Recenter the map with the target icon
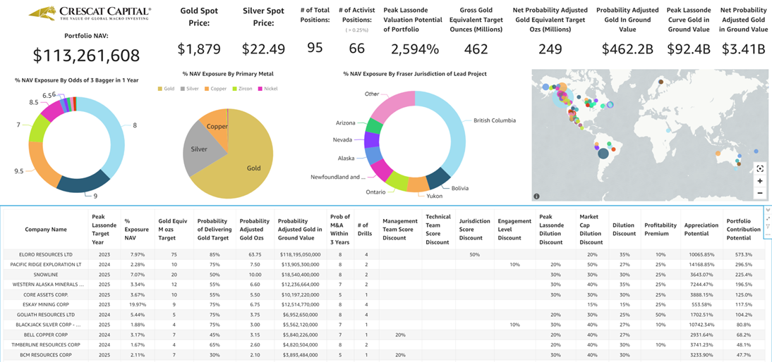Viewport: 772px width, 362px height. [760, 168]
